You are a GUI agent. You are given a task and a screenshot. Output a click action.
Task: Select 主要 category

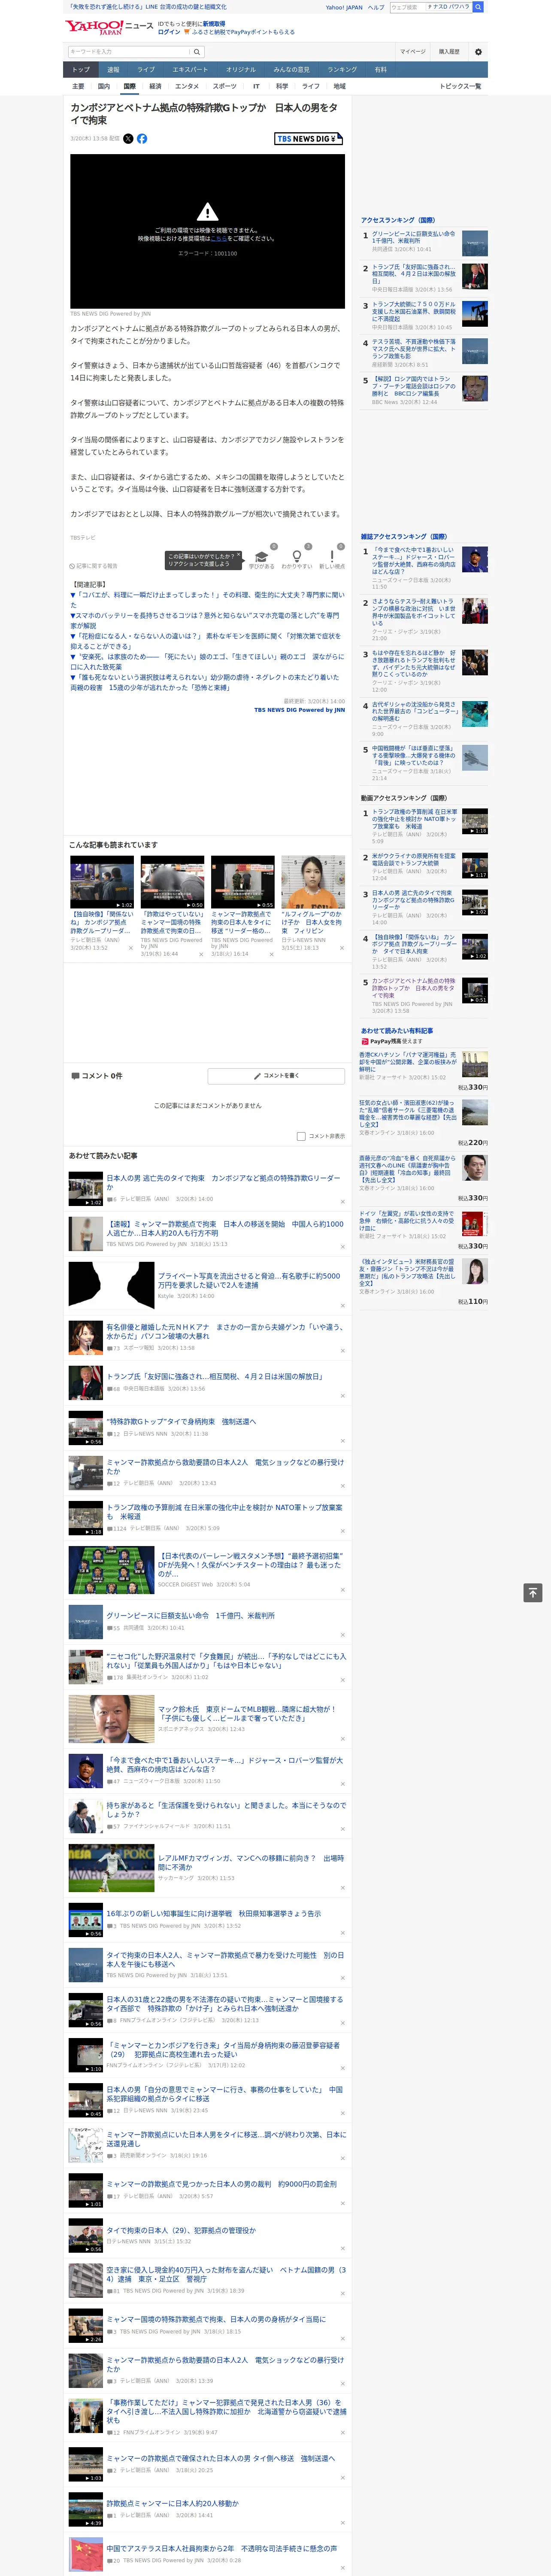coord(78,86)
